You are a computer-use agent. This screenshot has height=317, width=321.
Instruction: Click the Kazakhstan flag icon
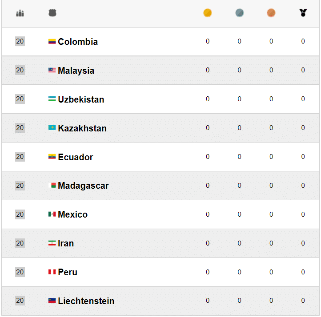coord(52,128)
